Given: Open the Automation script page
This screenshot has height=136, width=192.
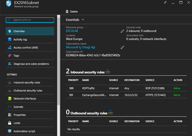Looking at the screenshot, I should click(30, 131).
